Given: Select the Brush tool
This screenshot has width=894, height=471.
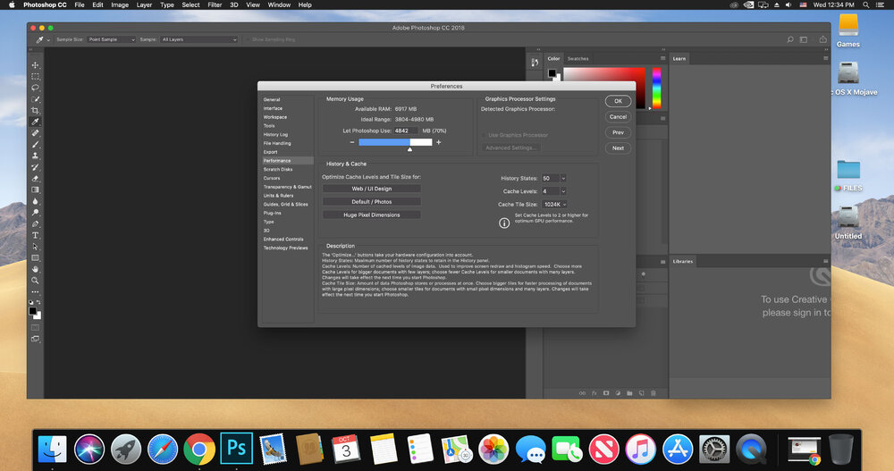Looking at the screenshot, I should pos(36,144).
